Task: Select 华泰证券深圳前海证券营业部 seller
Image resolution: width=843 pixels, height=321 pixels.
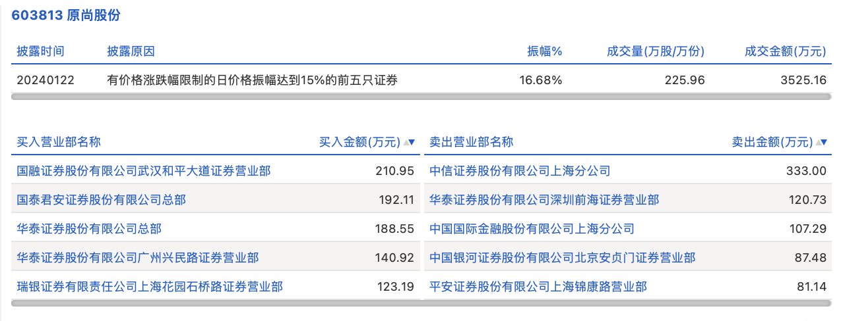Action: 544,200
